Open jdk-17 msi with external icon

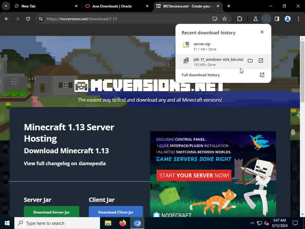(x=261, y=61)
